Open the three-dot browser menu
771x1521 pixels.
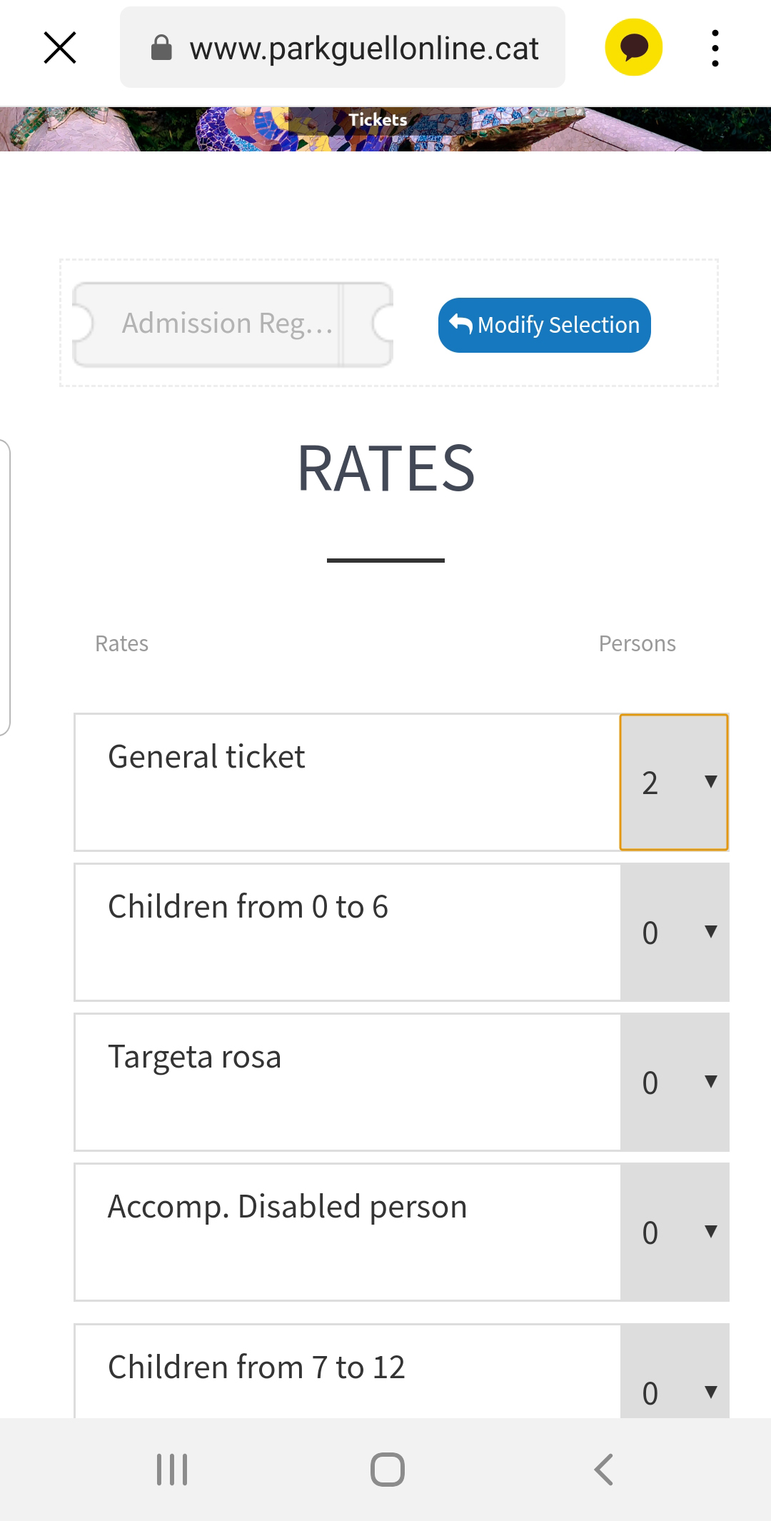coord(715,48)
